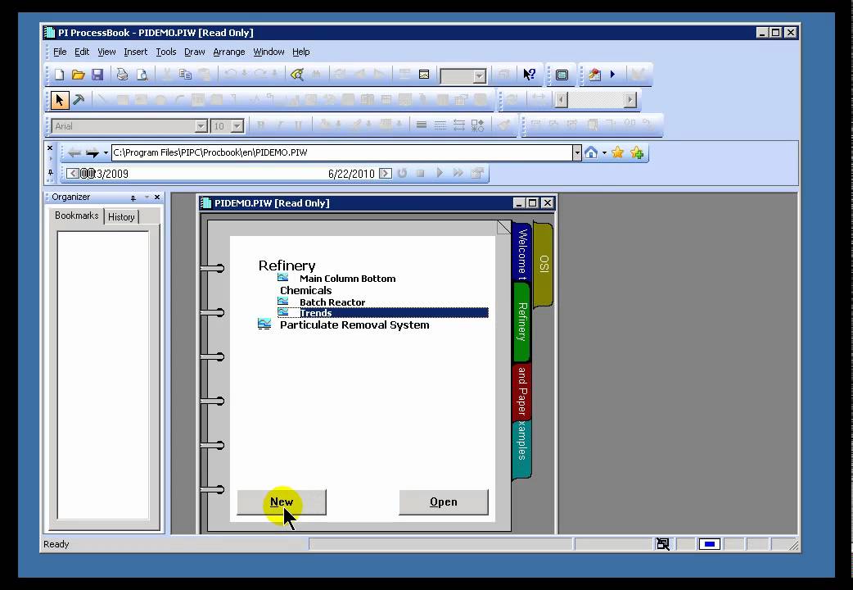Switch to the History tab
The image size is (853, 590).
point(121,217)
